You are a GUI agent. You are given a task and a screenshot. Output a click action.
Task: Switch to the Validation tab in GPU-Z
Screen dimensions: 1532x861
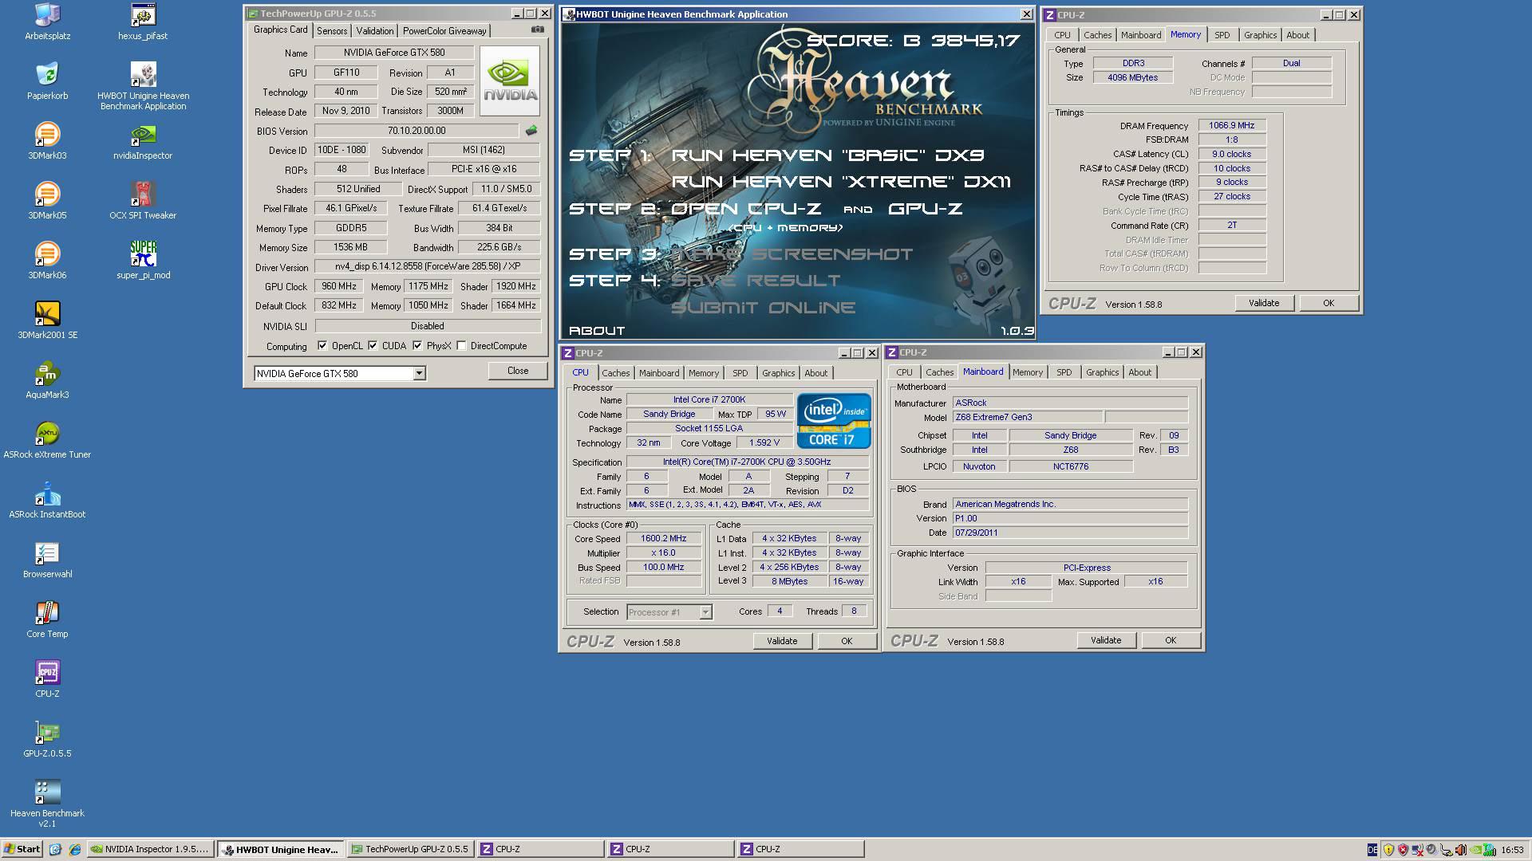tap(374, 31)
